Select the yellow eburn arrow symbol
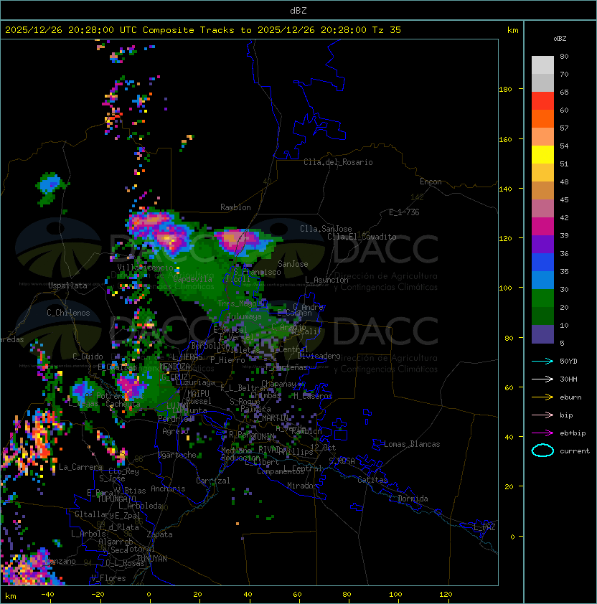The height and width of the screenshot is (604, 597). click(x=542, y=397)
